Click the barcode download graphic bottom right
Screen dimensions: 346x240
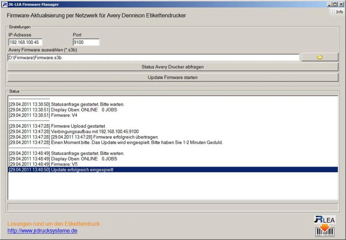pyautogui.click(x=324, y=231)
